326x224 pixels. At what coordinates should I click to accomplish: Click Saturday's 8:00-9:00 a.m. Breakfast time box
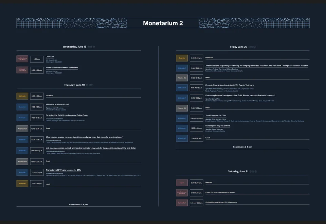[197, 183]
